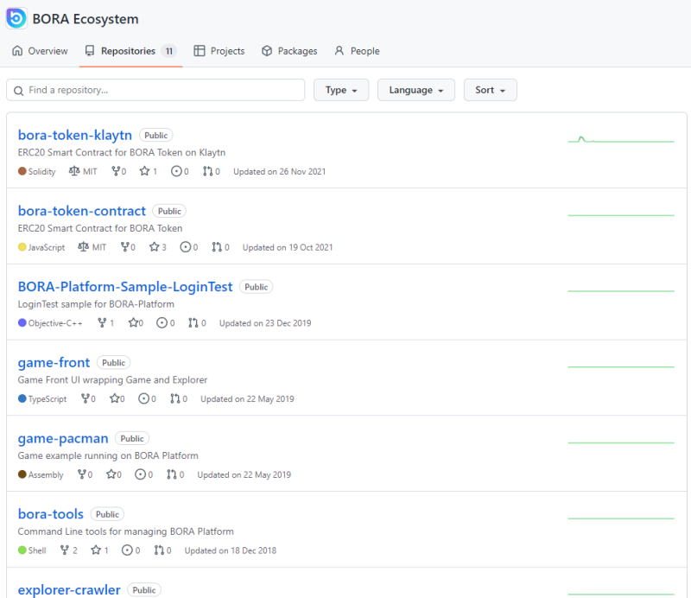Click fork icon on BORA-Platform-Sample-LoginTest row

pos(102,323)
